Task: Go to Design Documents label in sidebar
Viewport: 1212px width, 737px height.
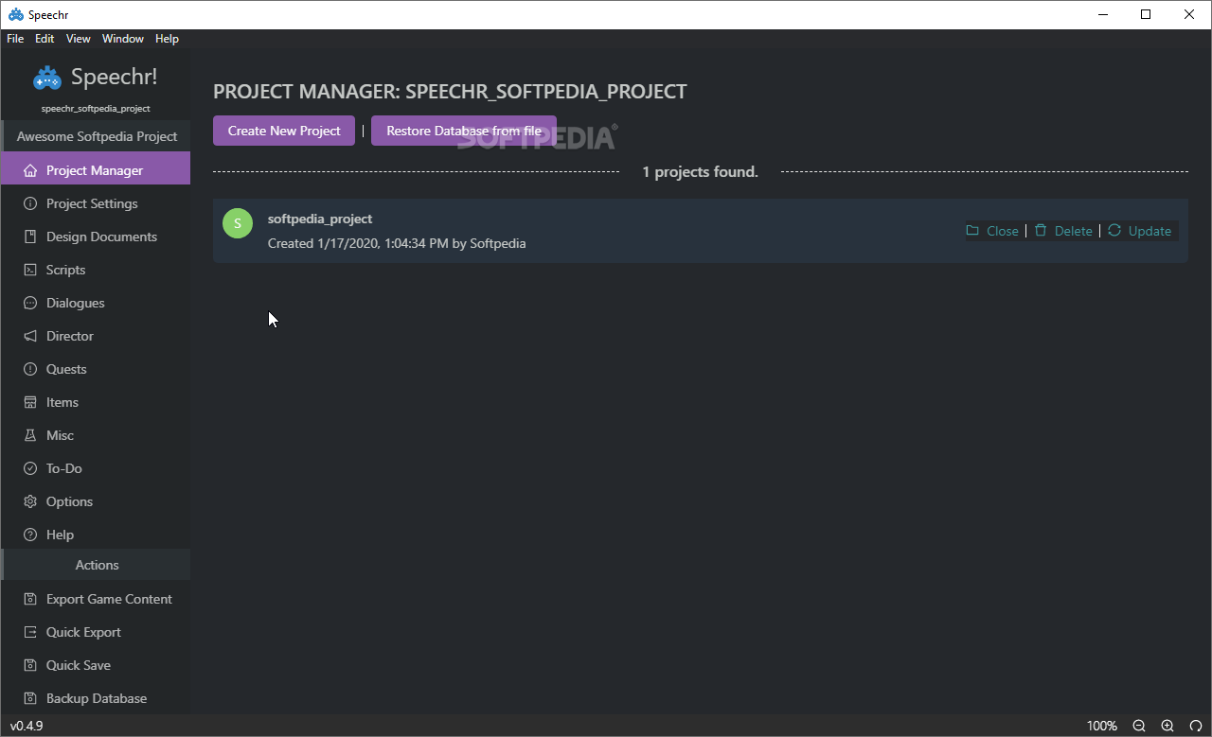Action: [101, 237]
